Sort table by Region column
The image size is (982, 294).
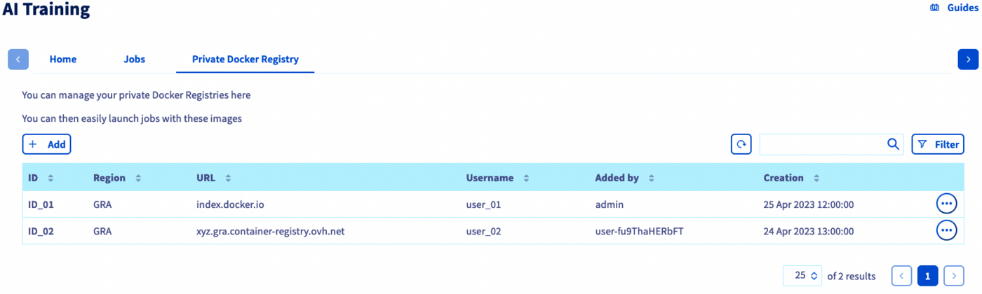pos(138,178)
